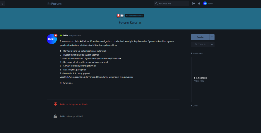Click the post scrubber track

click(x=191, y=80)
